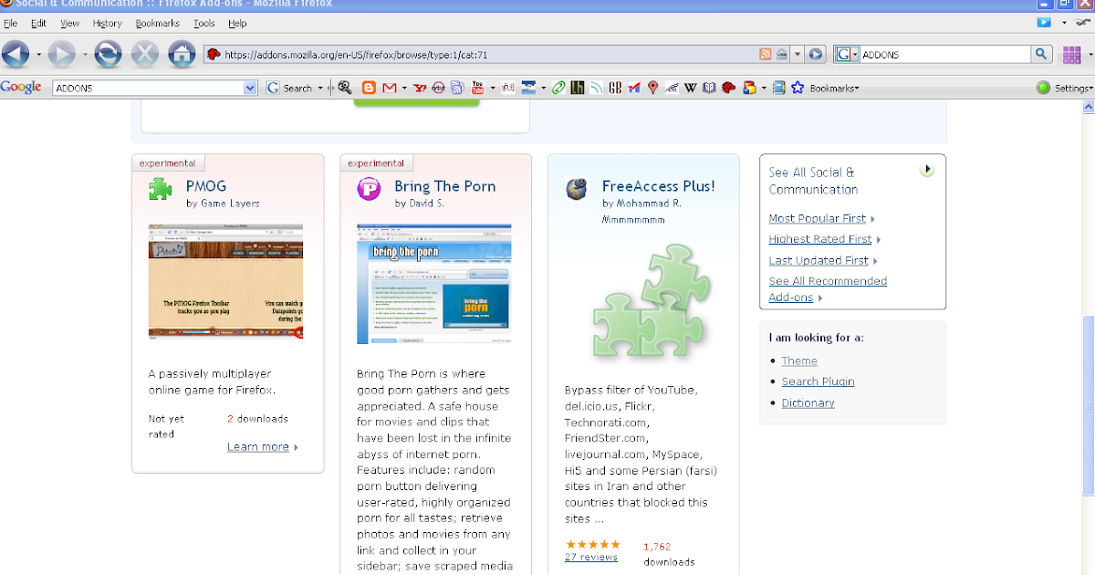Click the green arrow beside See All Social
Screen dimensions: 1095x575
click(x=927, y=170)
